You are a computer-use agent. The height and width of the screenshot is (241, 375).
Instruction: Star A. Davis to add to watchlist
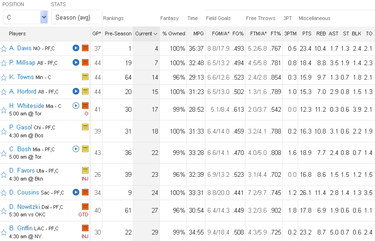4,48
